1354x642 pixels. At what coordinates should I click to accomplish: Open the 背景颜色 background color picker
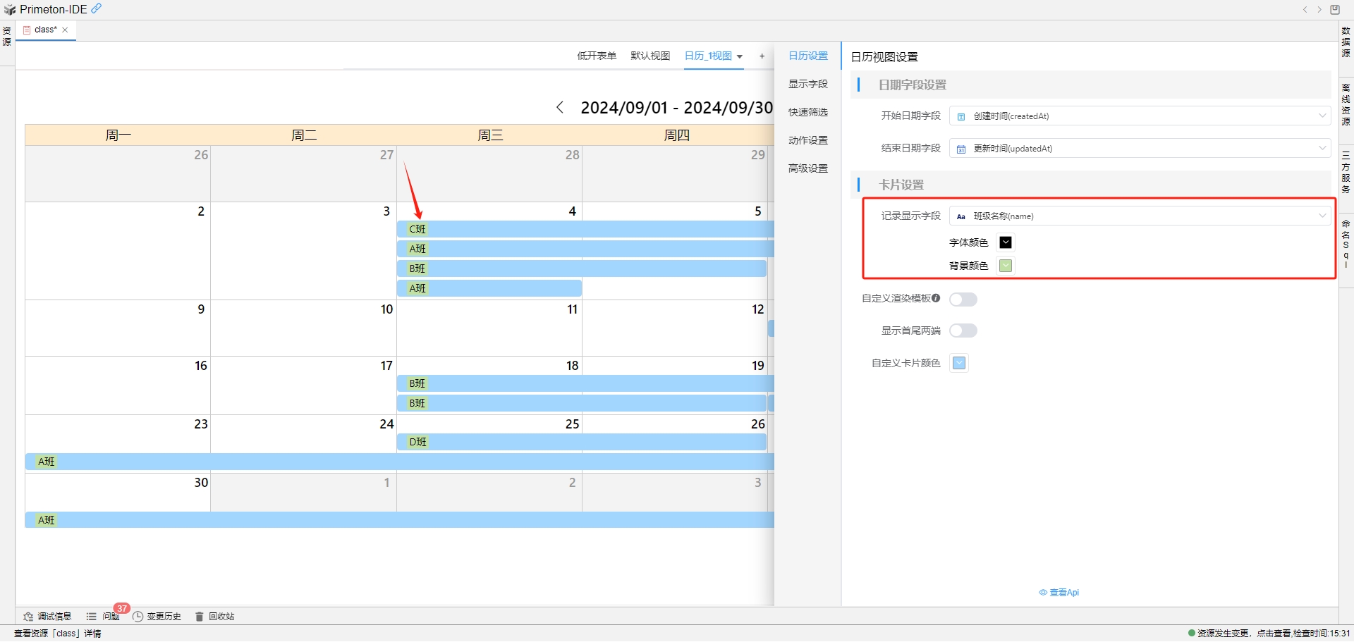[x=1006, y=266]
